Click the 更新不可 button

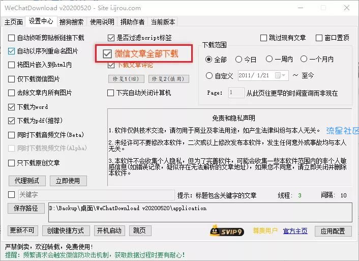pos(23,230)
